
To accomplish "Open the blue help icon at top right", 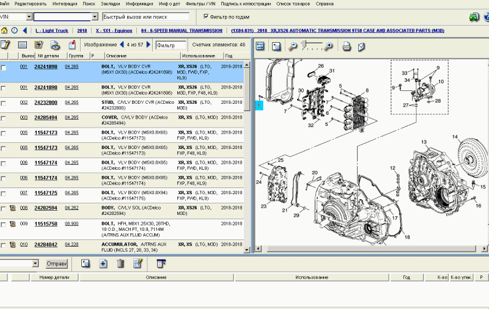I will [x=486, y=17].
